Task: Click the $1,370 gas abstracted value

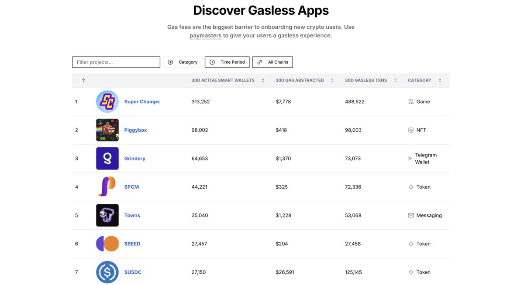Action: pyautogui.click(x=283, y=159)
